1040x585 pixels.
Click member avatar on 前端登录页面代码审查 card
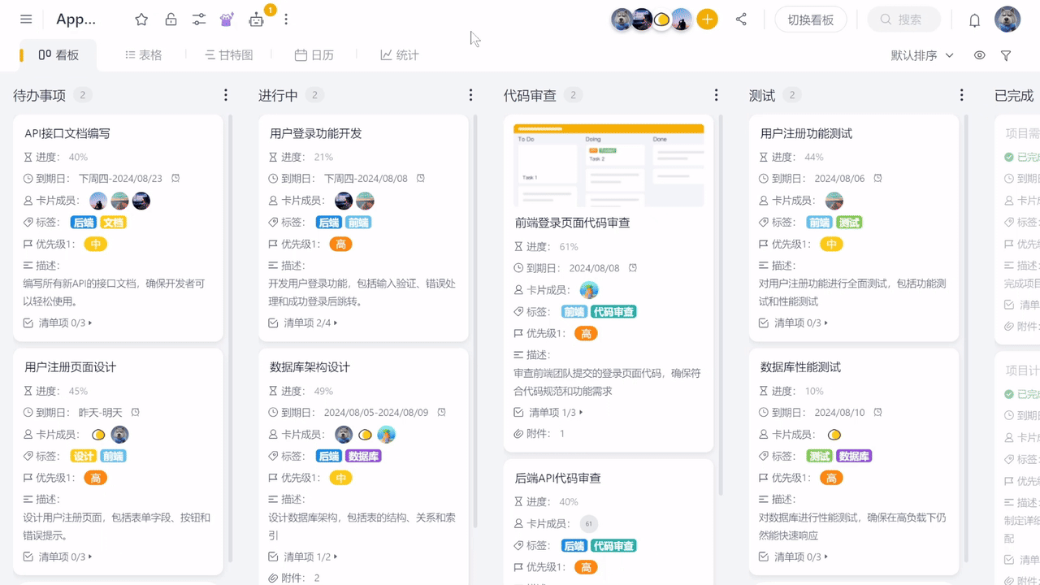click(x=588, y=290)
